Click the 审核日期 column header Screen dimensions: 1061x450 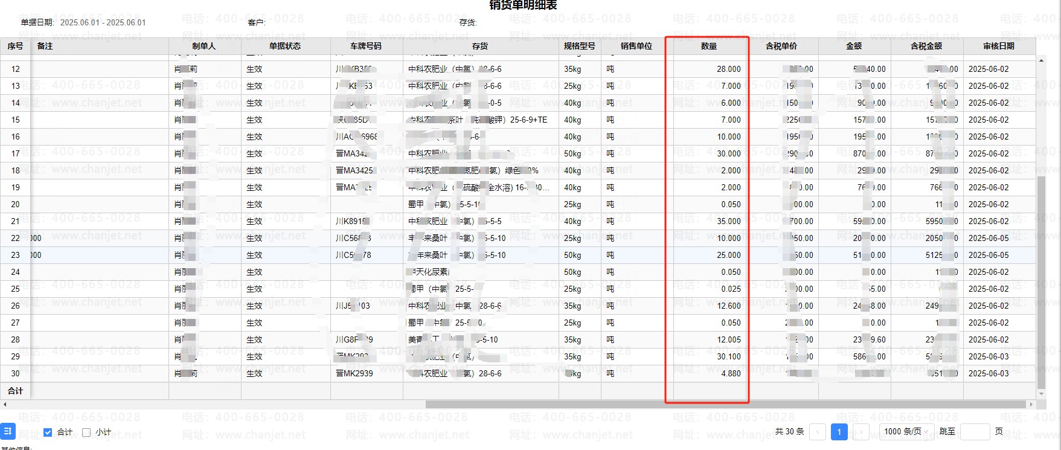[999, 46]
